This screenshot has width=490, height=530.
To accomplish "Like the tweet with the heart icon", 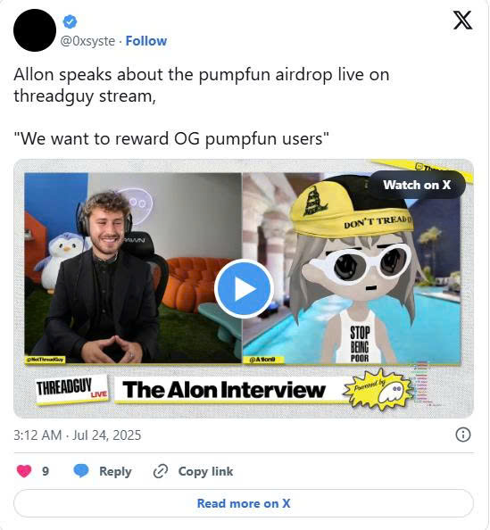I will pyautogui.click(x=24, y=471).
